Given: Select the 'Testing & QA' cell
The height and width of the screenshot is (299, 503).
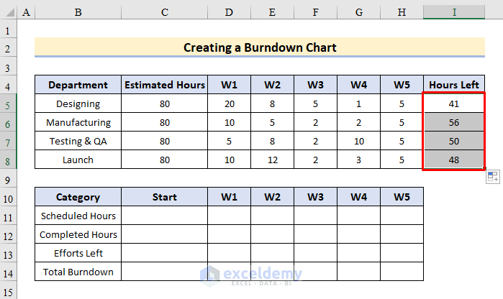Looking at the screenshot, I should tap(78, 141).
